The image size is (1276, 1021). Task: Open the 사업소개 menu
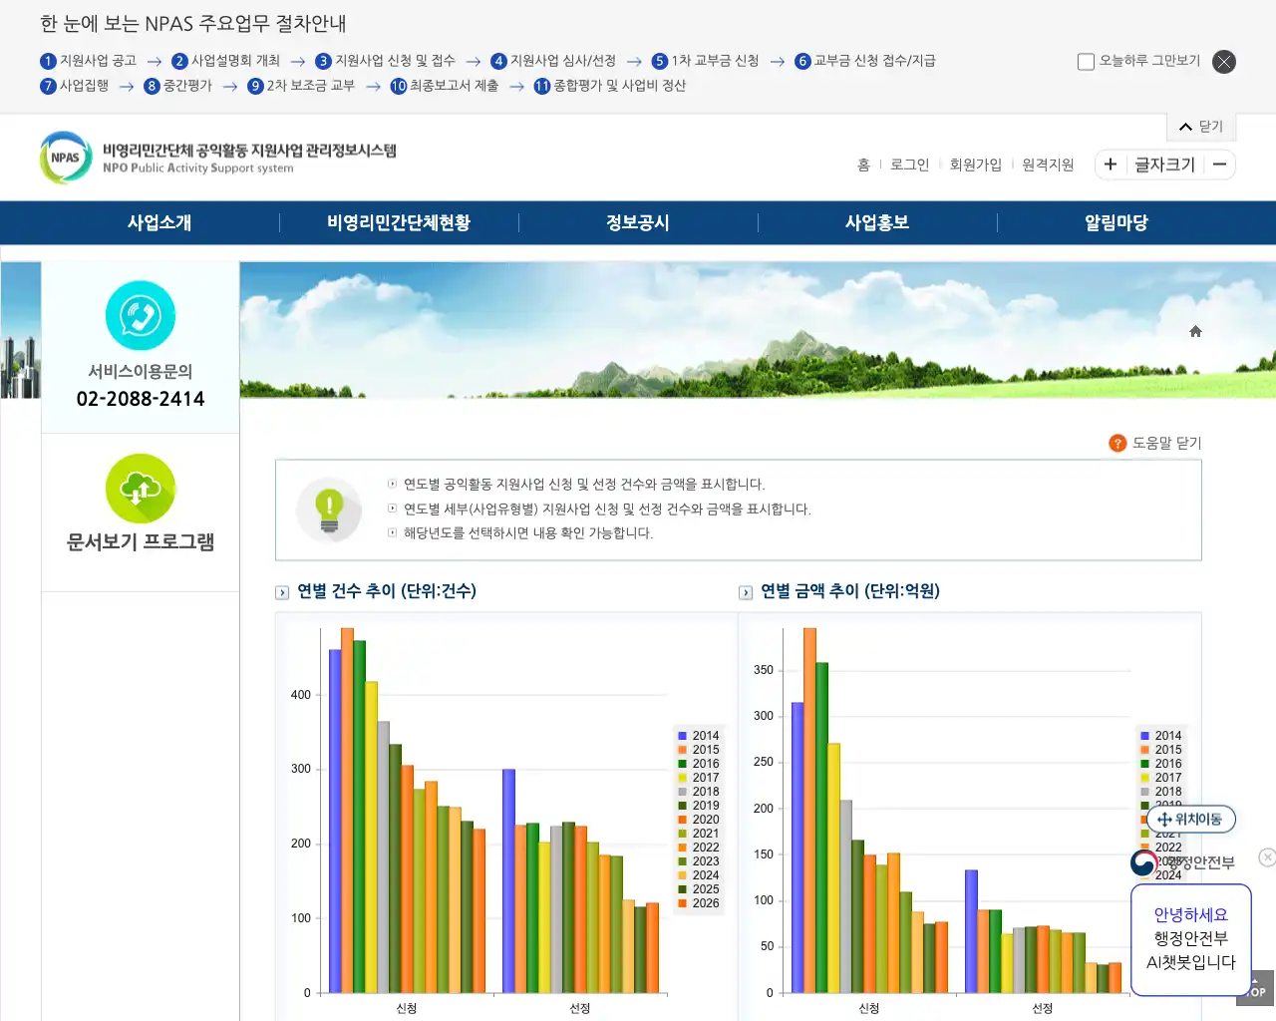tap(159, 222)
